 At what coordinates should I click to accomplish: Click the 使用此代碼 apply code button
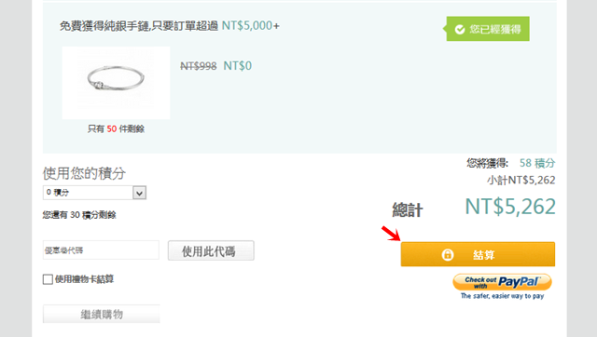click(211, 250)
